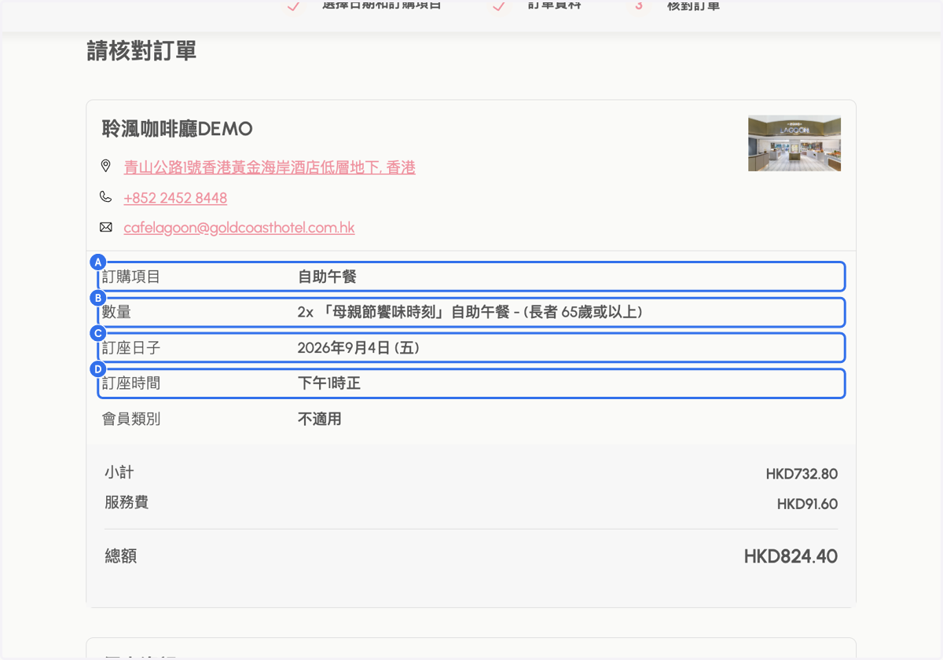This screenshot has width=943, height=660.
Task: Select the booking time 下午1時正
Action: click(x=328, y=383)
